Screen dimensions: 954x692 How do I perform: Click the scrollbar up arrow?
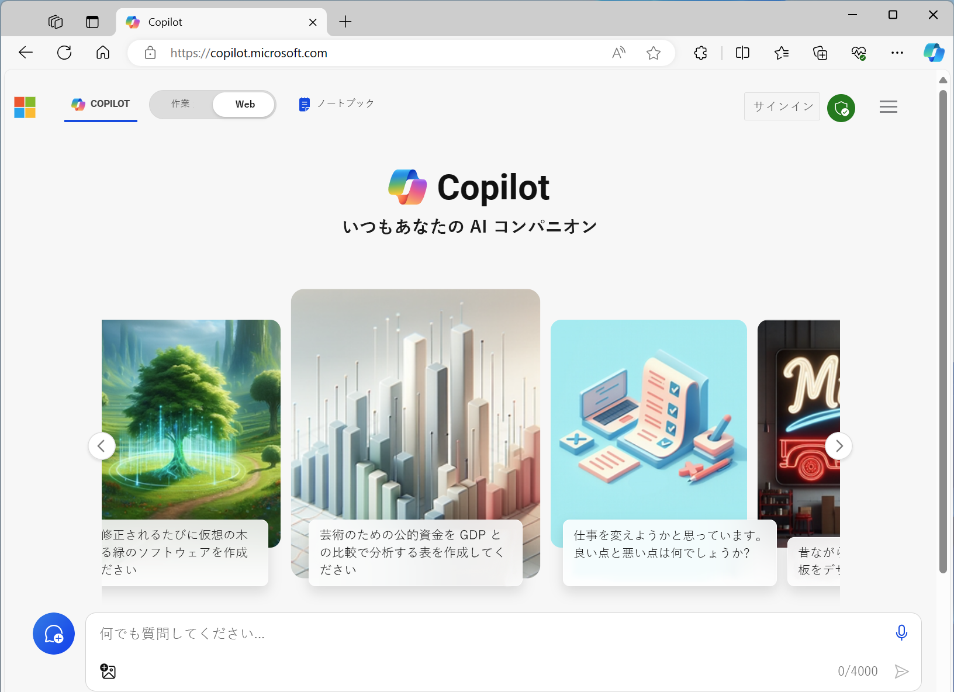[943, 80]
